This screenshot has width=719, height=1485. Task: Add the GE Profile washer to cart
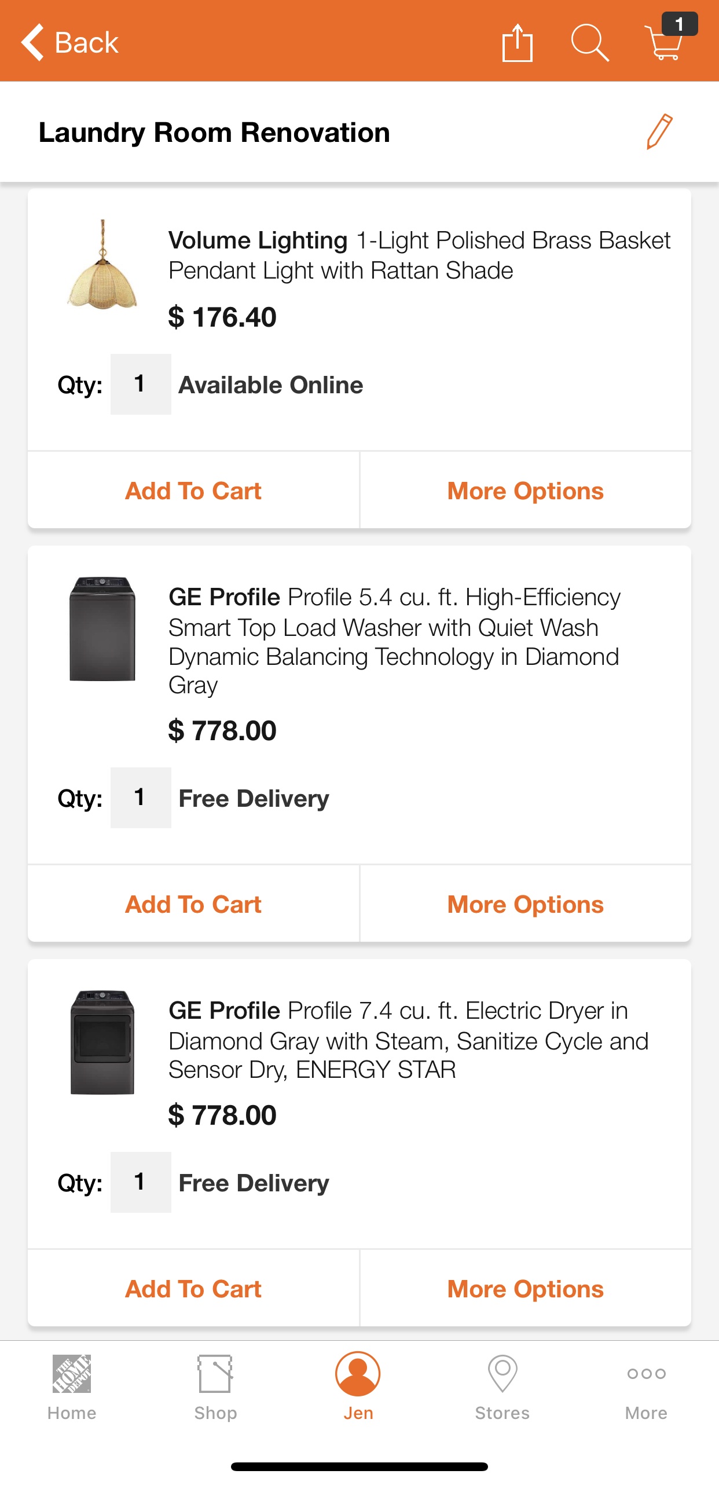[x=193, y=904]
